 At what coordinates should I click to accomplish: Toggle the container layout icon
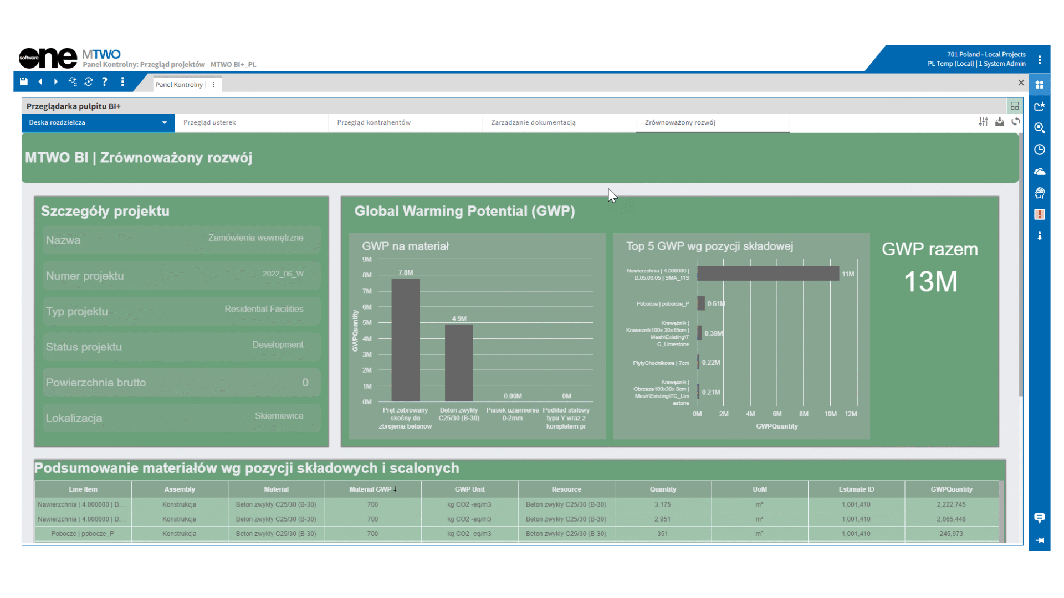1015,106
